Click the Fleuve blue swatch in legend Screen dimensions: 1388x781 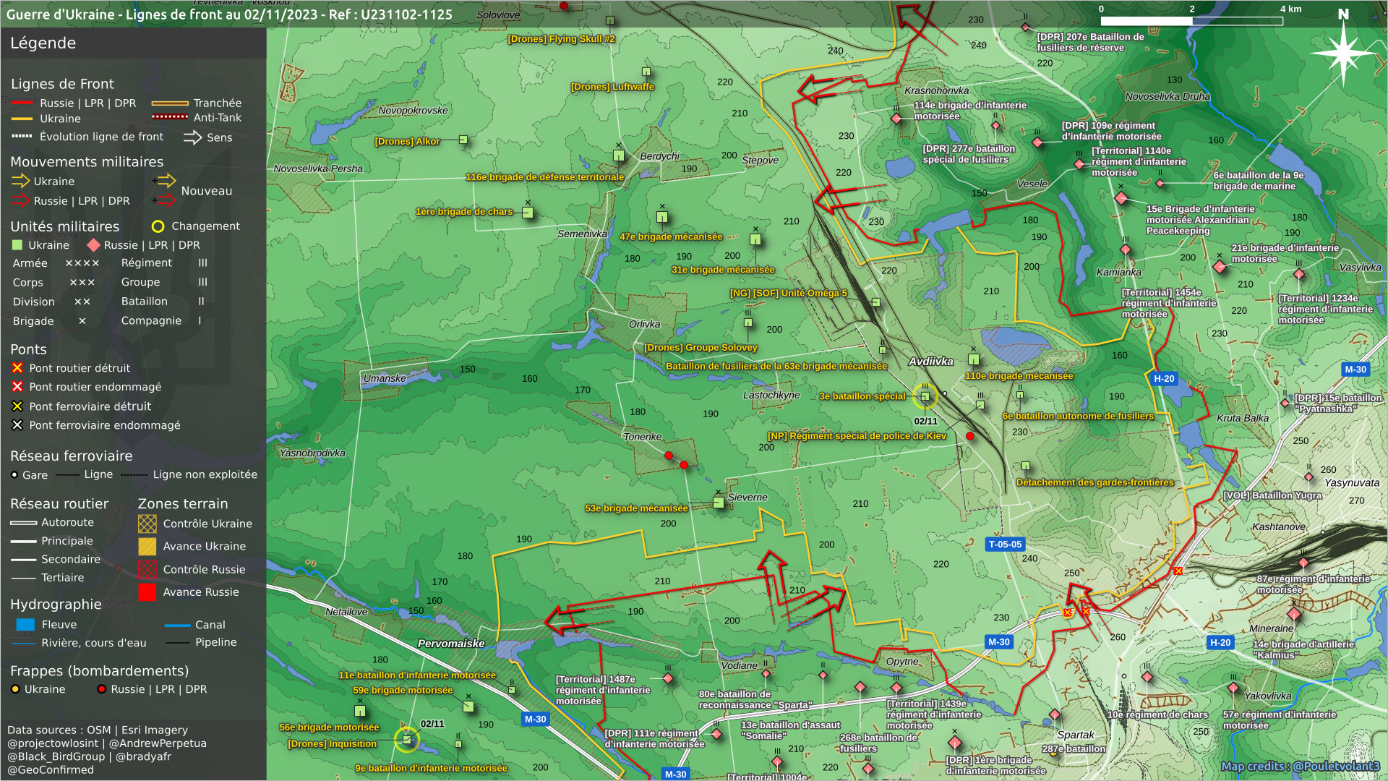coord(25,625)
